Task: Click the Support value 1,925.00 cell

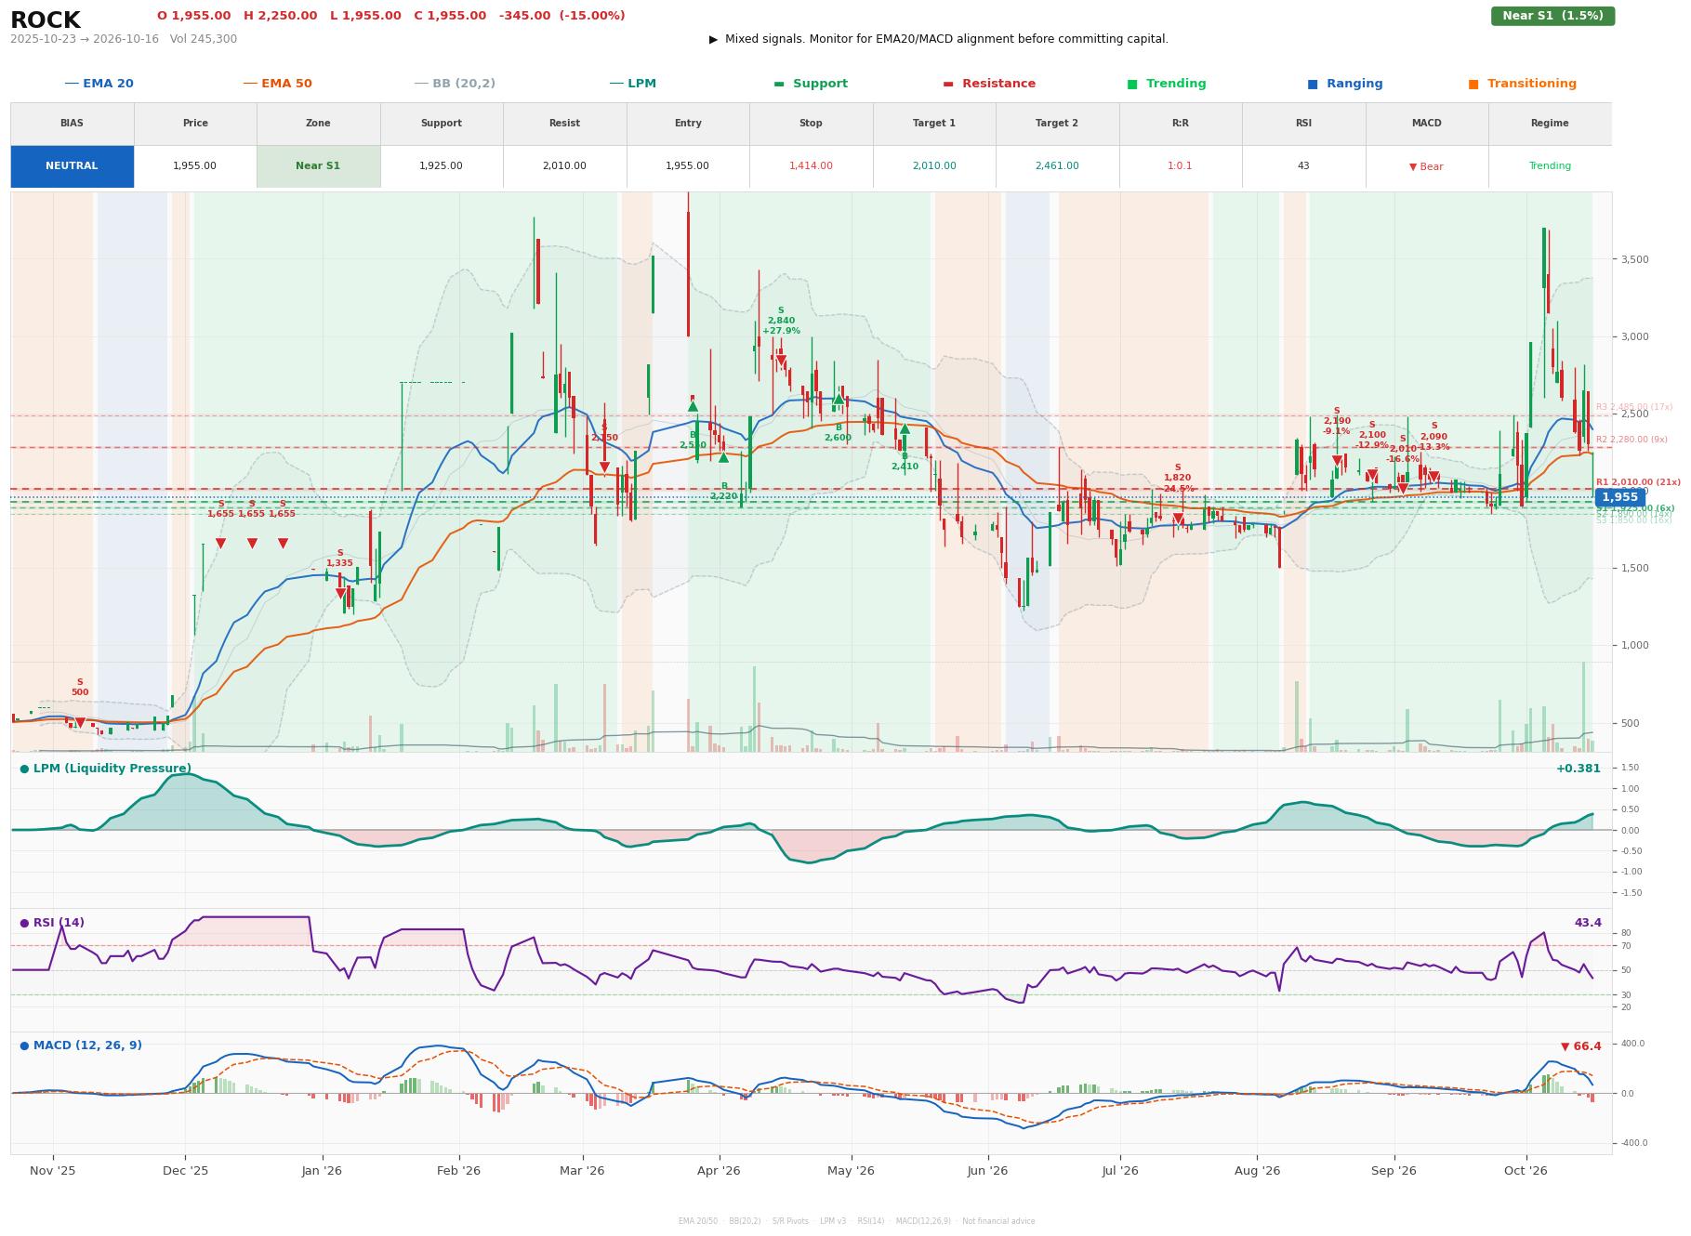Action: (441, 166)
